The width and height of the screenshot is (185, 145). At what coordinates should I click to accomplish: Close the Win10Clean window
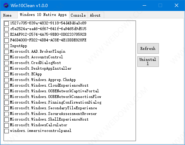click(177, 5)
